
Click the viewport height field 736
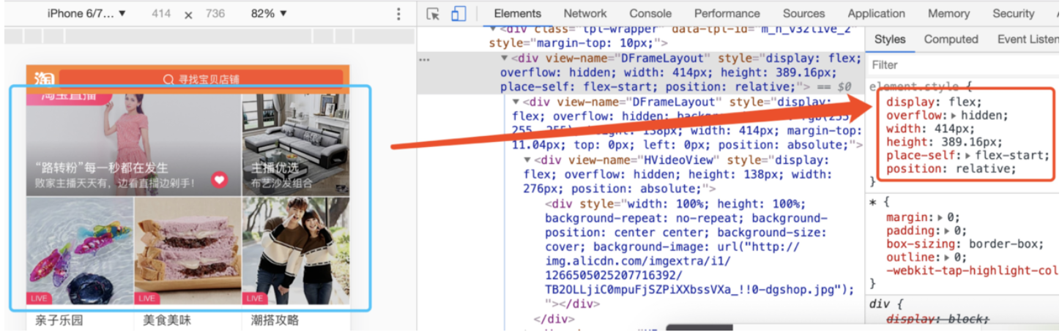pos(215,14)
